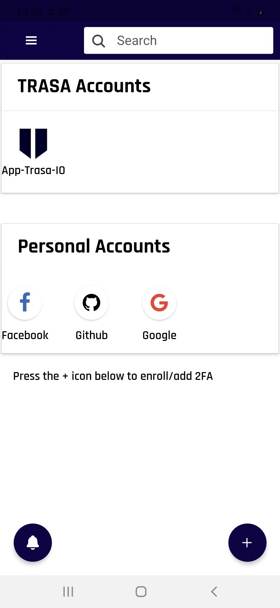Open notifications with the bell button
This screenshot has width=280, height=608.
(x=33, y=543)
